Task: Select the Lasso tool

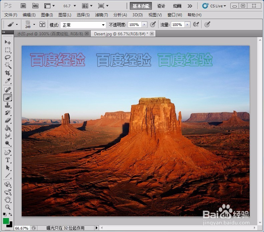Action: pos(8,57)
